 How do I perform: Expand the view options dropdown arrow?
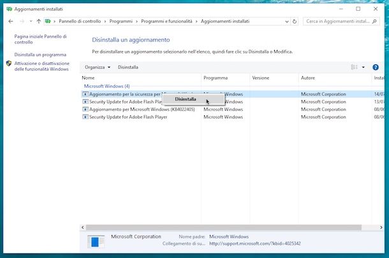coord(363,67)
